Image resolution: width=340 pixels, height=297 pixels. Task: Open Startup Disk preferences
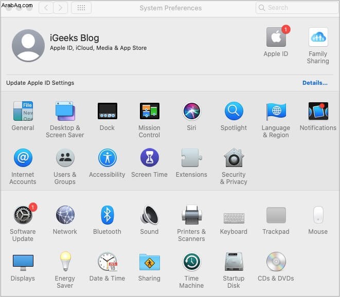point(234,262)
